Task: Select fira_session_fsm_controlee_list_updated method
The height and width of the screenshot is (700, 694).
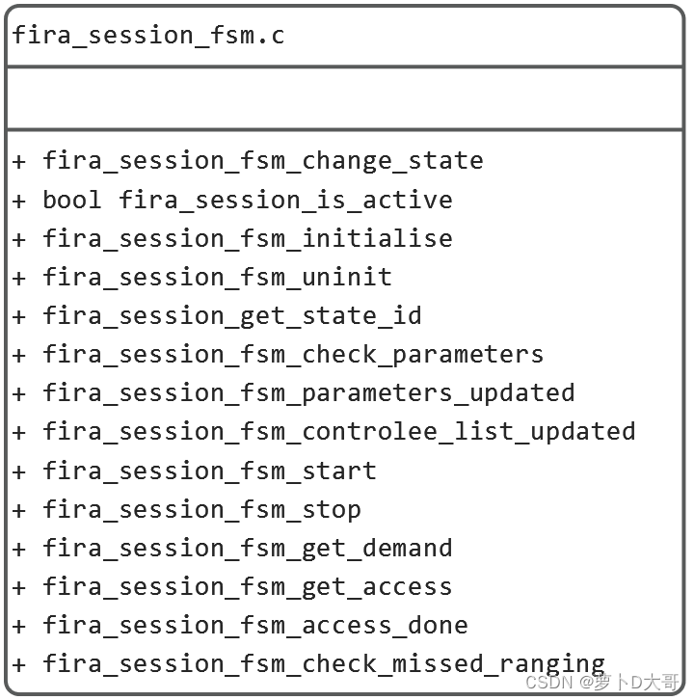Action: coord(338,431)
